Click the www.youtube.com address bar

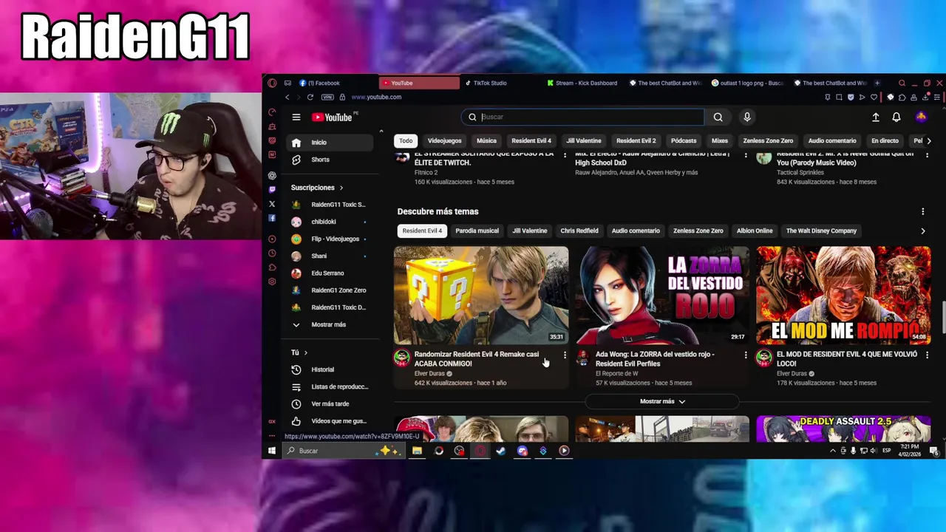[376, 97]
